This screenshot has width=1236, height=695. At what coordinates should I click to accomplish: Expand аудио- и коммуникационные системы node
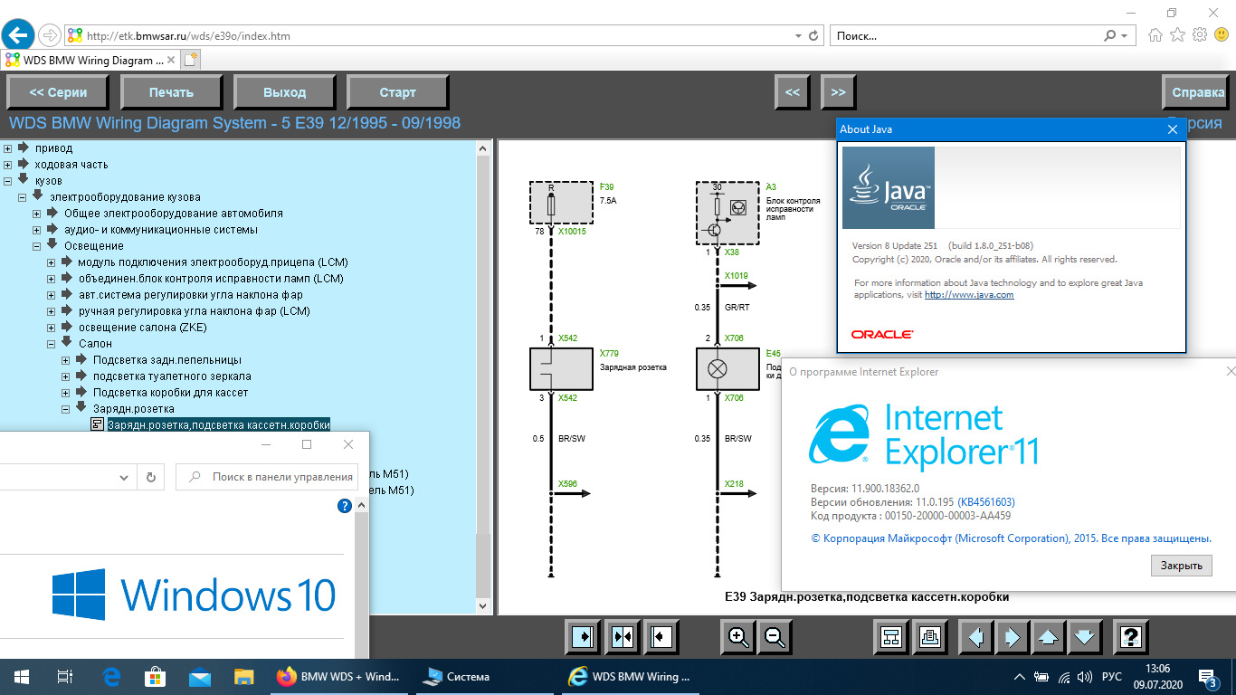coord(37,230)
